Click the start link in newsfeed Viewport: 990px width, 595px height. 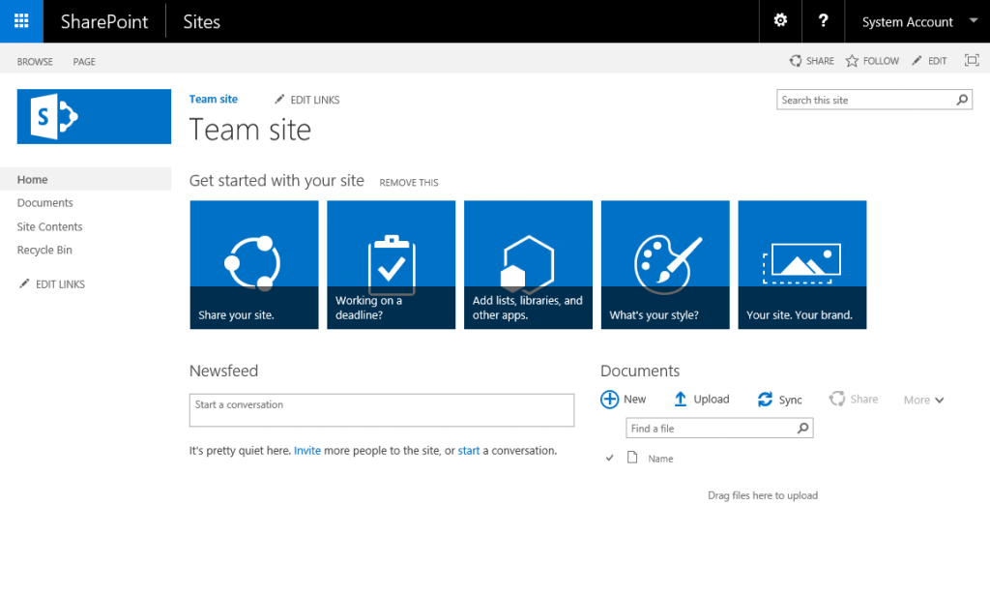(469, 450)
